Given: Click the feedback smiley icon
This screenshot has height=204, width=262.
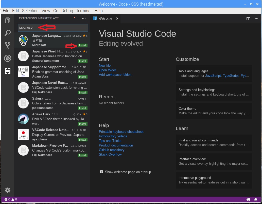Looking at the screenshot, I should click(x=248, y=199).
